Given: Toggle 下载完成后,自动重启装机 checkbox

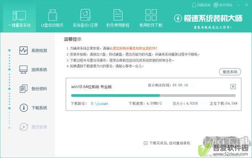Looking at the screenshot, I should 145,143.
